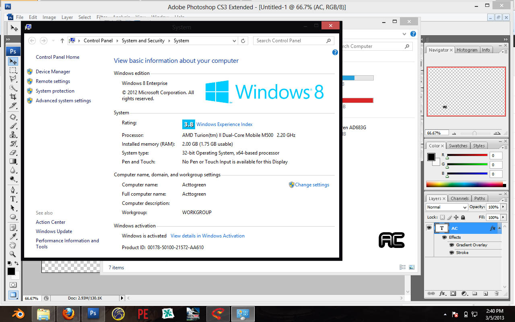
Task: Click View details in Windows Activation
Action: coord(208,236)
